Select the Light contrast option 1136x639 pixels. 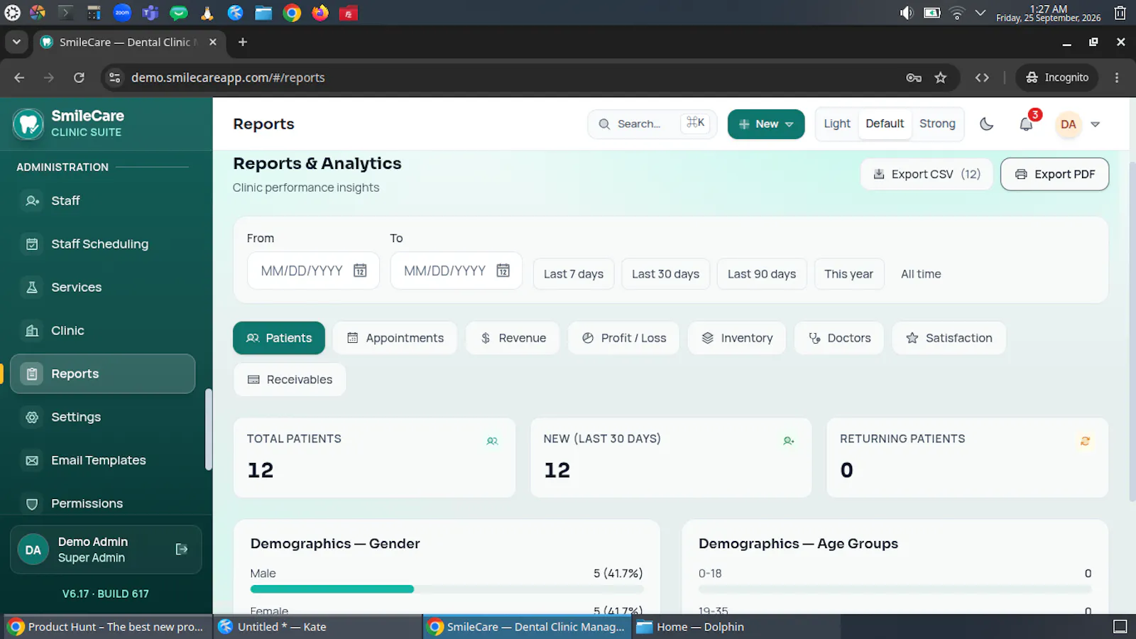(837, 124)
